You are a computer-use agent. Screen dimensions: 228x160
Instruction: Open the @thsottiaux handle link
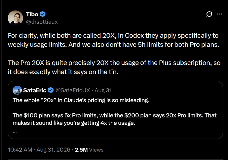click(42, 22)
